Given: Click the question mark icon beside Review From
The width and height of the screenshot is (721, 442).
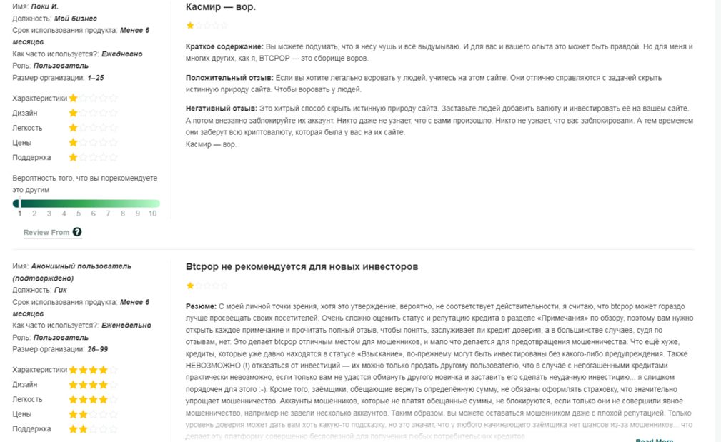Looking at the screenshot, I should (77, 232).
